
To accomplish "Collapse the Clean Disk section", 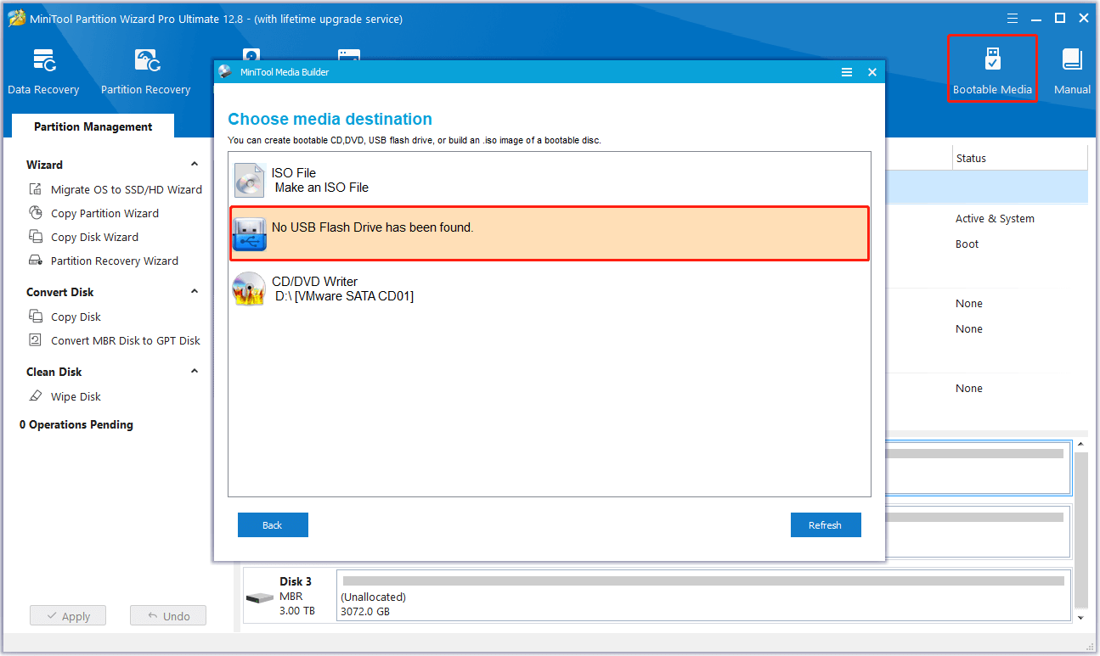I will [194, 372].
